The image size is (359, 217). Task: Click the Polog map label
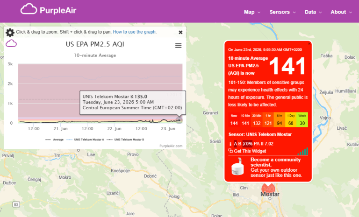click(174, 196)
